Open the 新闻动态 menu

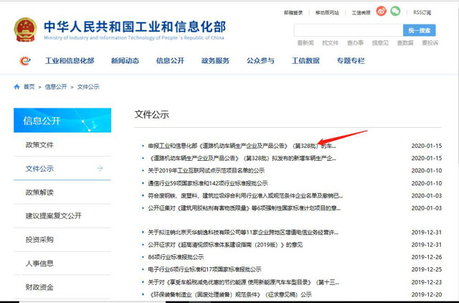click(126, 61)
